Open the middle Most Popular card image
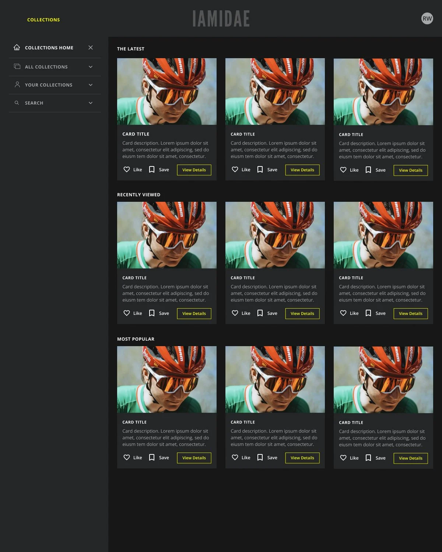 point(275,379)
